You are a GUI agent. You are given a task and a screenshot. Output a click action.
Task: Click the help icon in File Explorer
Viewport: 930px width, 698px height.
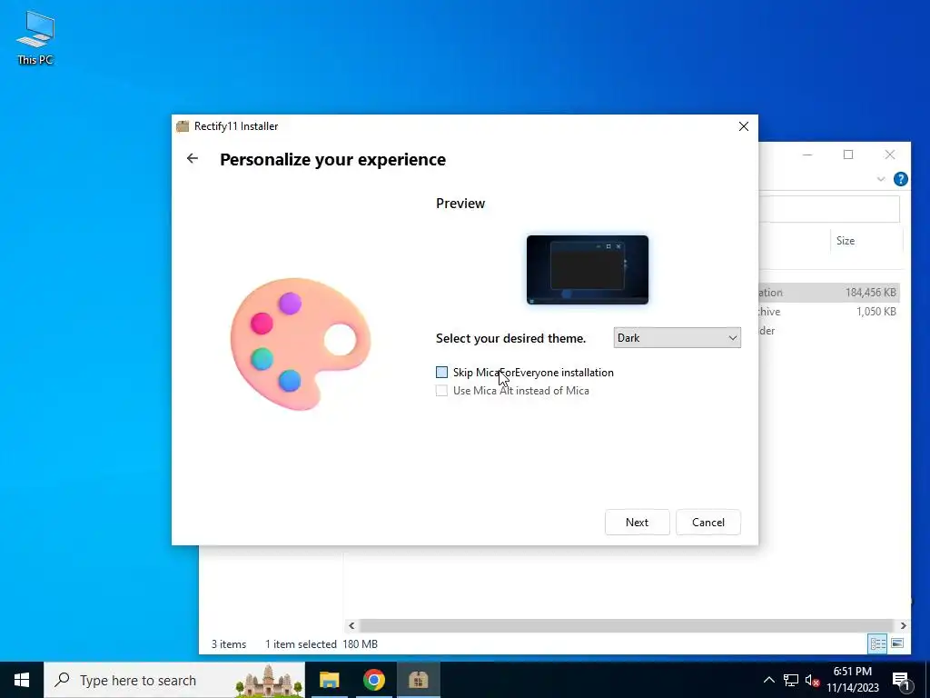[900, 179]
